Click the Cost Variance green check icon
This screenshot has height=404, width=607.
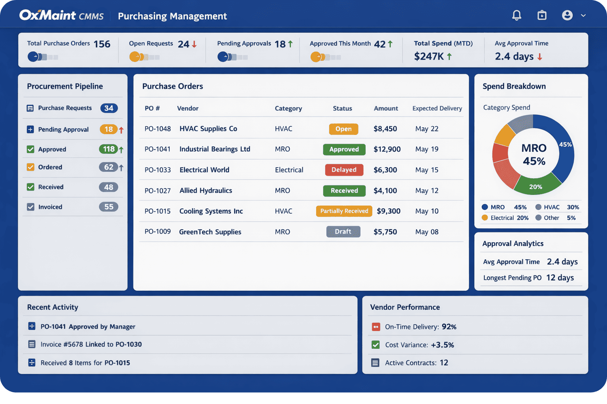pos(376,345)
